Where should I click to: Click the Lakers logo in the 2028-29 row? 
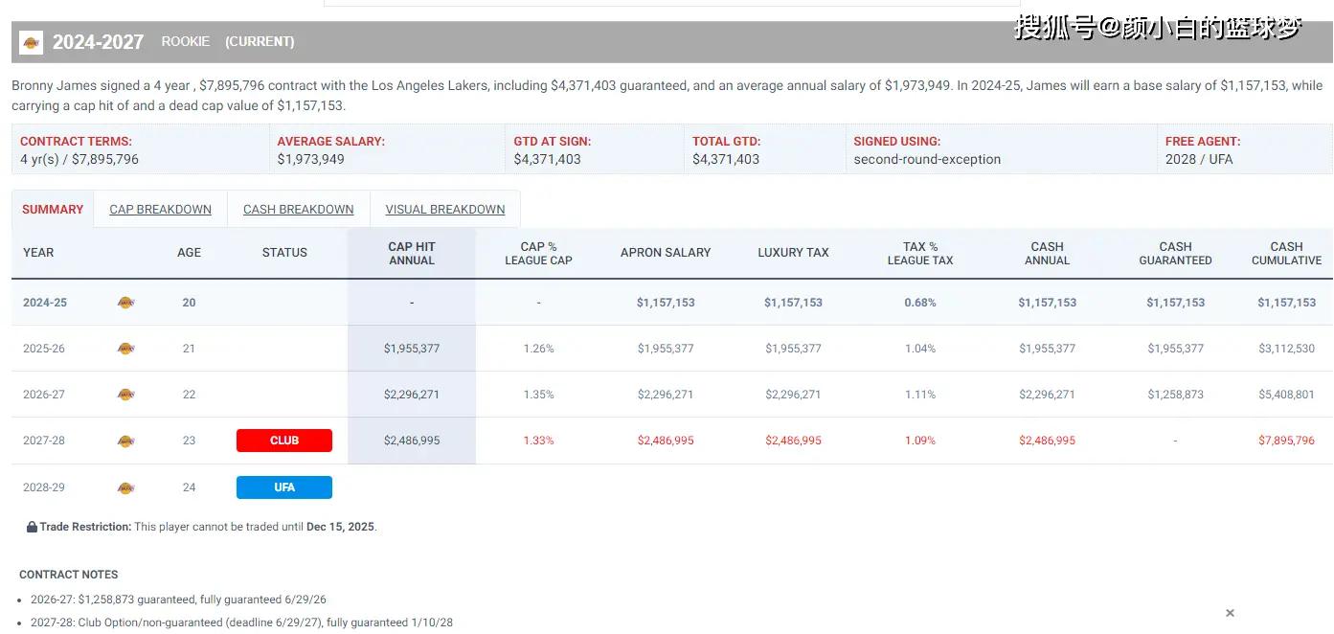tap(125, 487)
